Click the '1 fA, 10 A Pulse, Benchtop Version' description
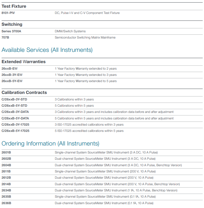This screenshot has width=204, height=208. click(x=116, y=190)
